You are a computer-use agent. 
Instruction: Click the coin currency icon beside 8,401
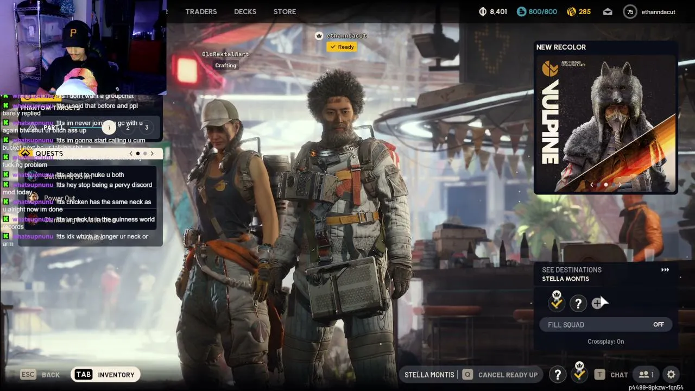pyautogui.click(x=483, y=11)
